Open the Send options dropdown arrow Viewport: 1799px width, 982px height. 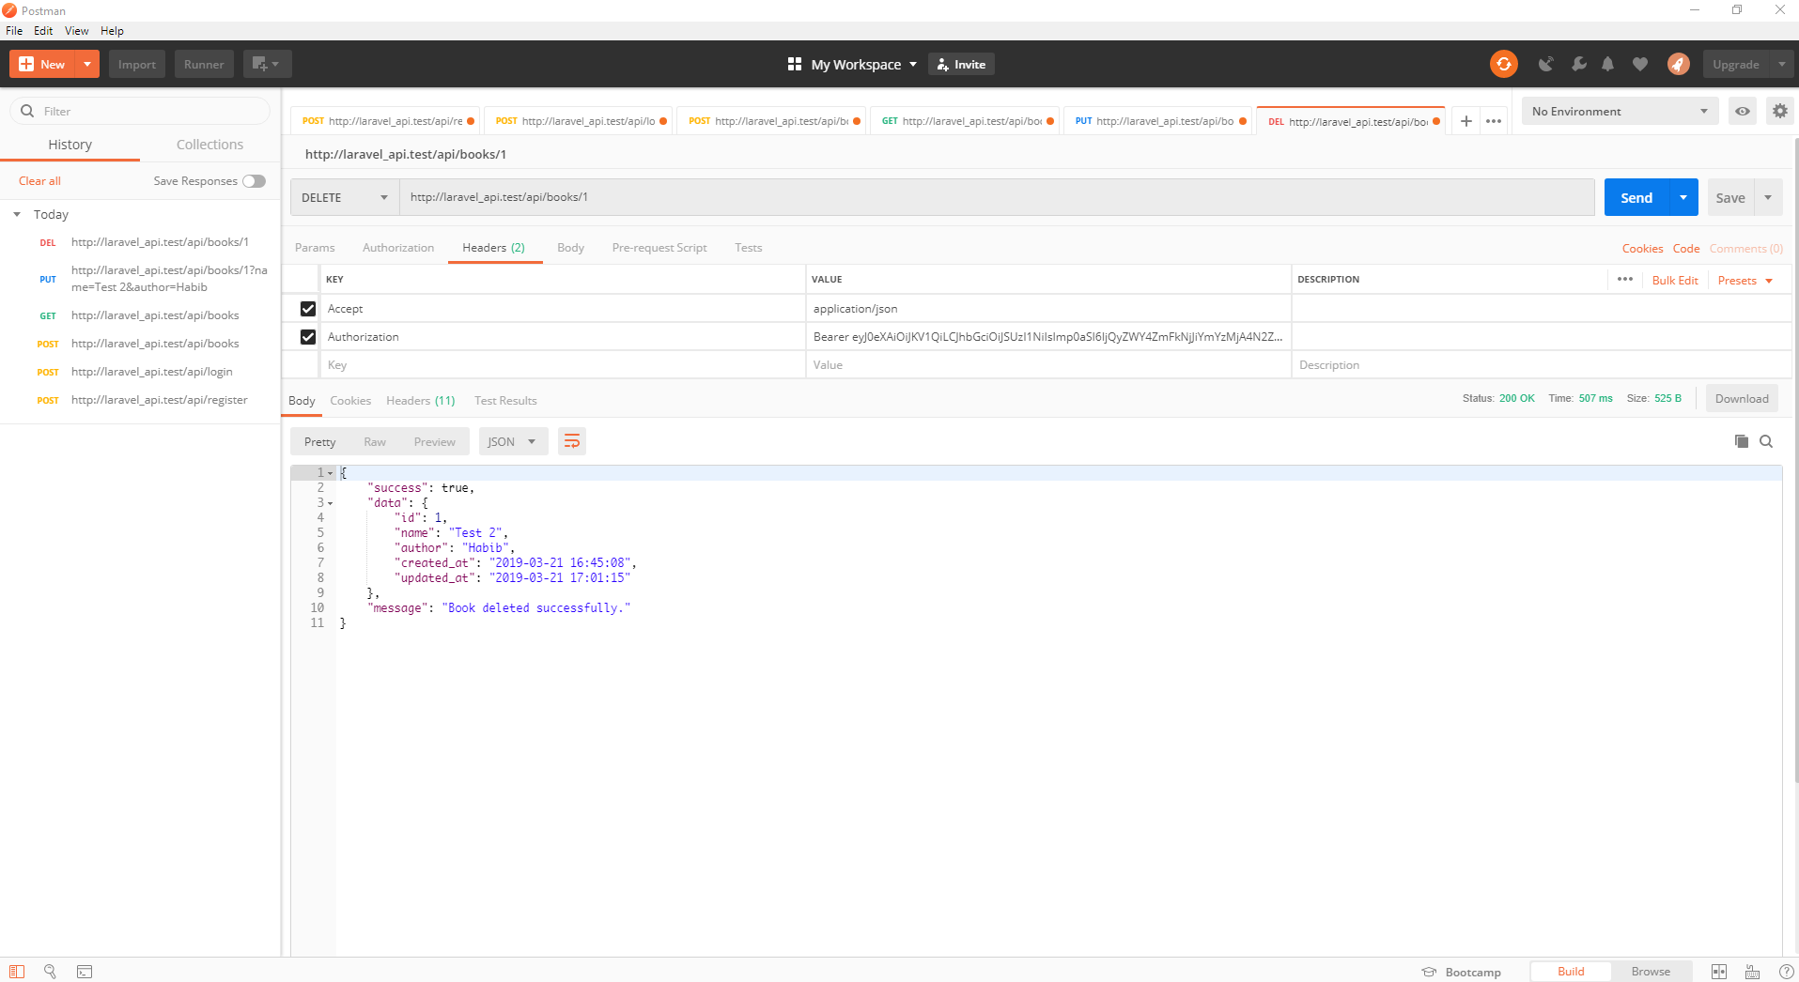[x=1683, y=197]
